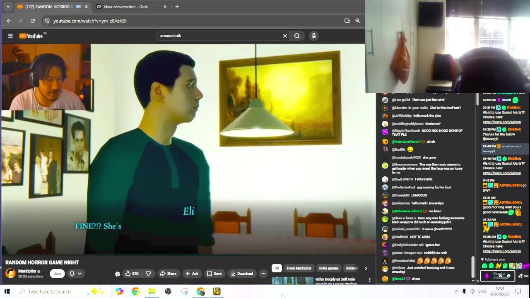Screen dimensions: 530x298
Task: Open the zoom magnifier in address bar
Action: 358,21
